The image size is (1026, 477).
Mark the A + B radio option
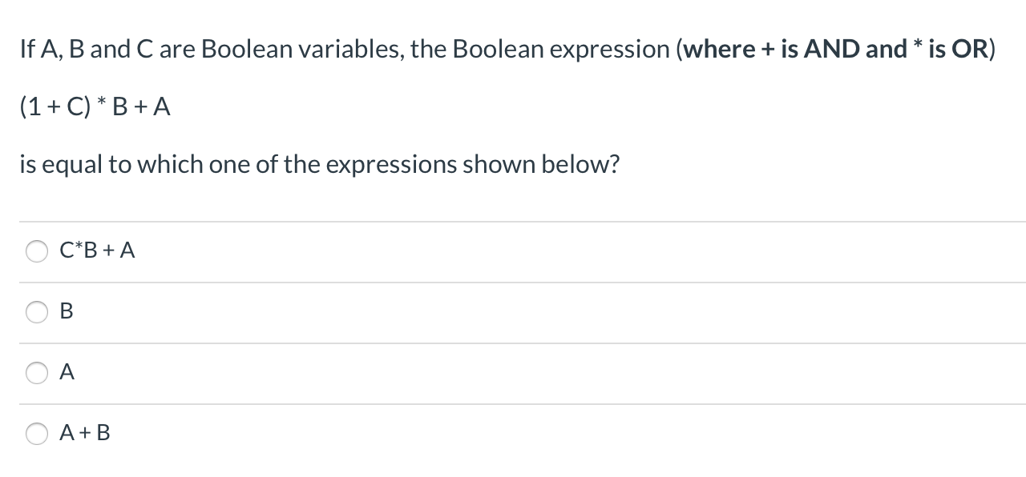click(x=37, y=435)
